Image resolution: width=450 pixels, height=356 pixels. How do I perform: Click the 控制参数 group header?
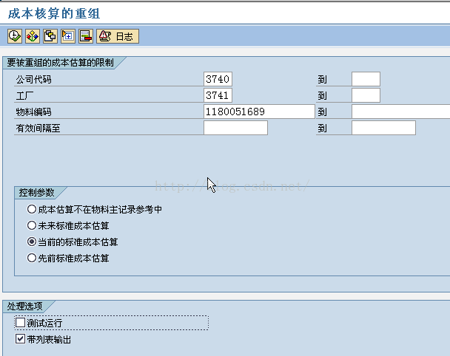tap(36, 193)
